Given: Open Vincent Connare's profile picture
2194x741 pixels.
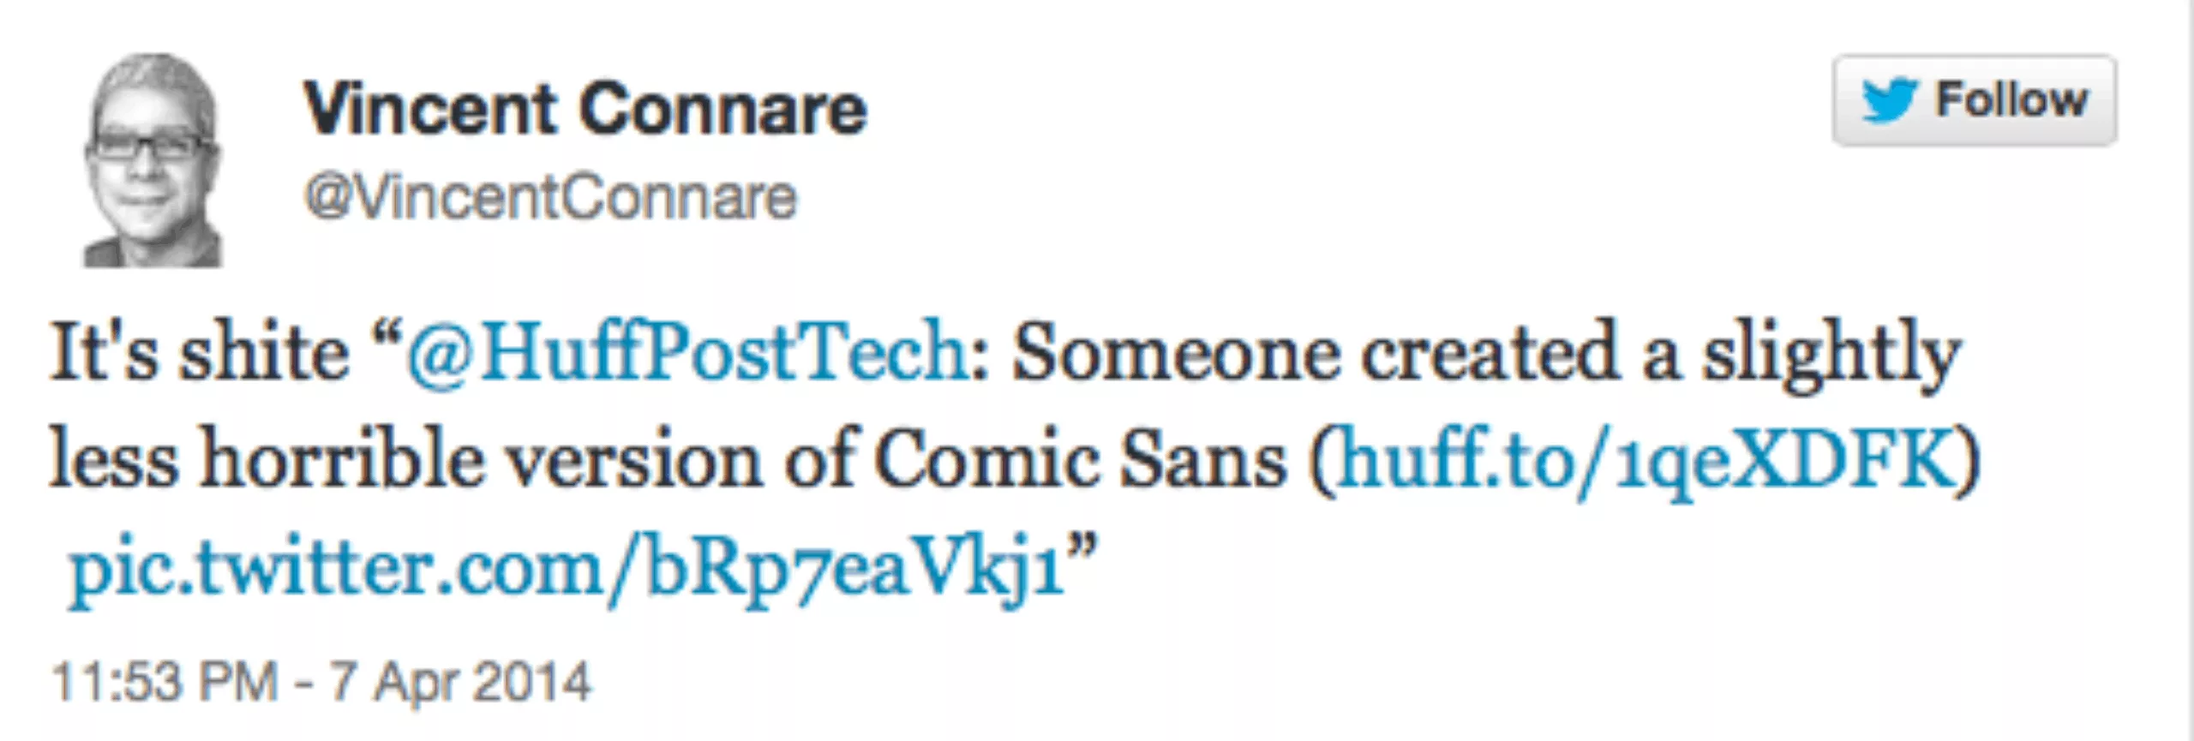Looking at the screenshot, I should pyautogui.click(x=153, y=161).
